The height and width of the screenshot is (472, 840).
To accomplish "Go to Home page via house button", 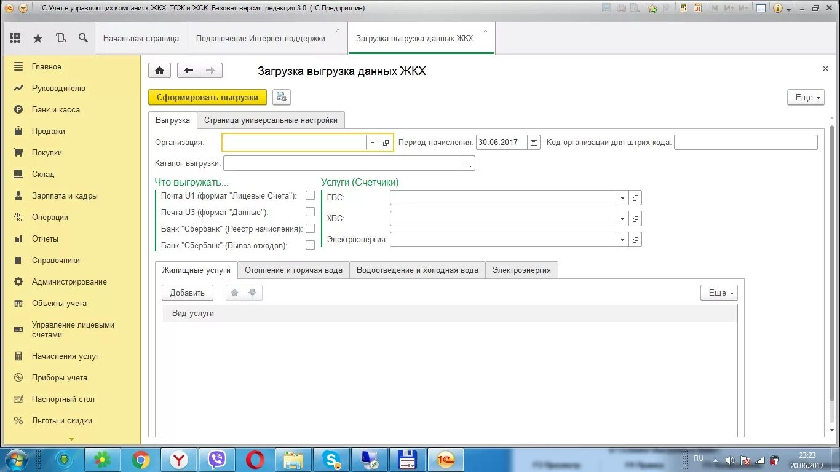I will [x=159, y=71].
